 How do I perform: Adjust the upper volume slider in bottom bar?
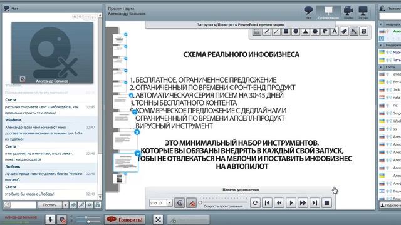86,217
